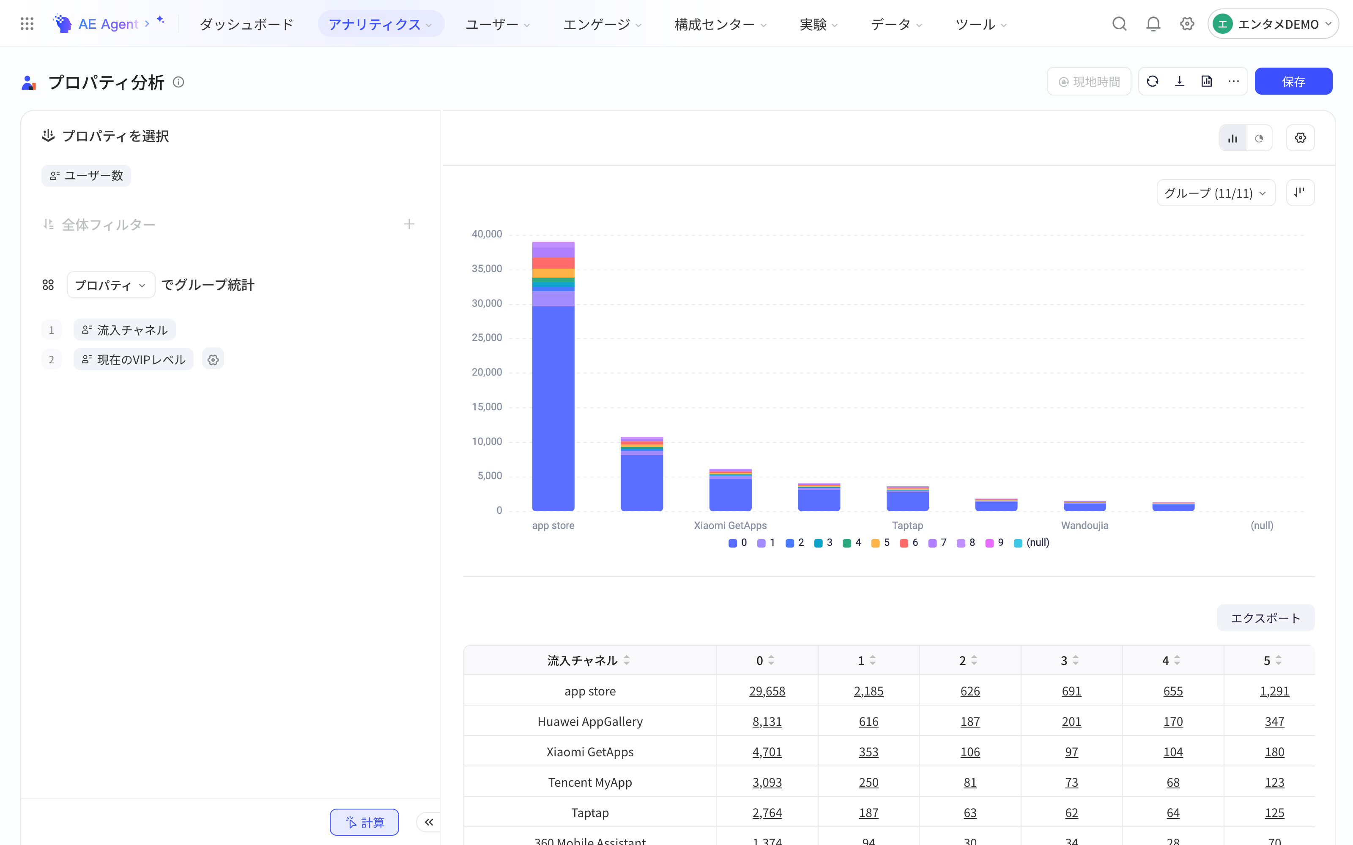
Task: Toggle legend series 0 in chart
Action: click(737, 542)
